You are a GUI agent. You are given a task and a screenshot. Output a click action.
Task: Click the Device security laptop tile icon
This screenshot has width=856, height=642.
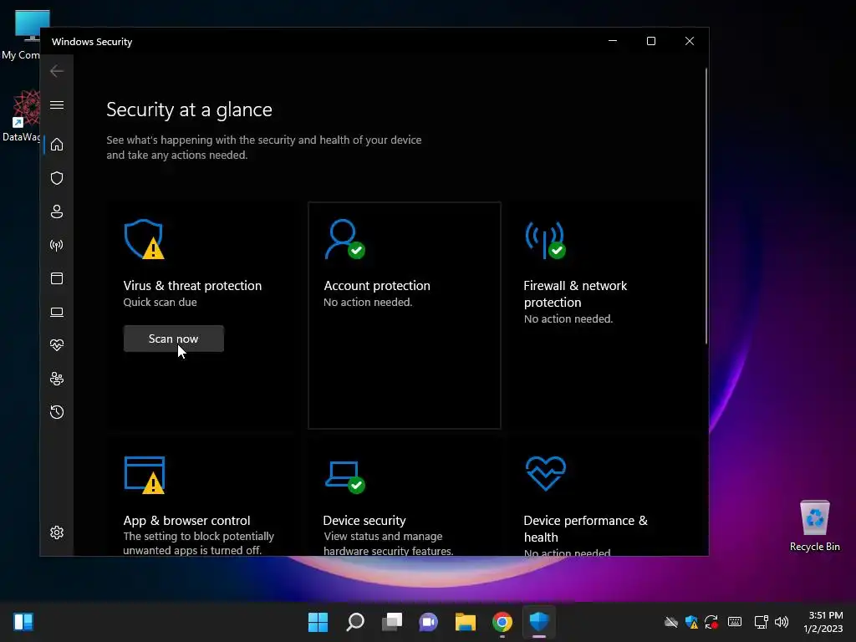(x=345, y=476)
